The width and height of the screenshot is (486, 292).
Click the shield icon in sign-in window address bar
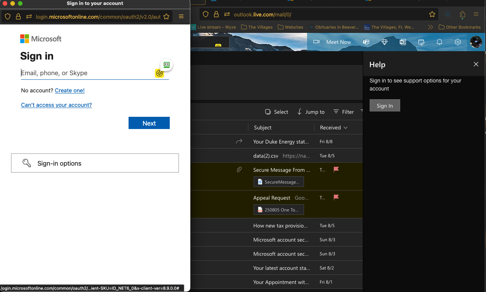pyautogui.click(x=8, y=16)
